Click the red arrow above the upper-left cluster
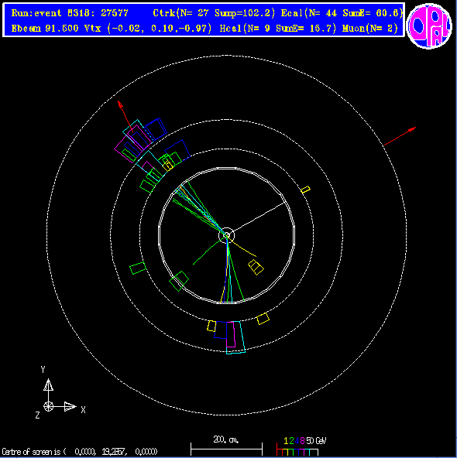Screen dimensions: 457x458 pos(125,116)
